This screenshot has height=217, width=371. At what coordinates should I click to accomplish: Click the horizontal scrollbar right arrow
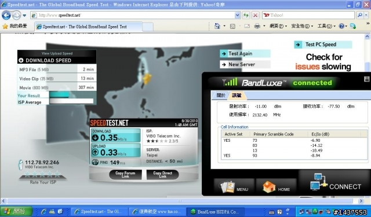pyautogui.click(x=361, y=201)
